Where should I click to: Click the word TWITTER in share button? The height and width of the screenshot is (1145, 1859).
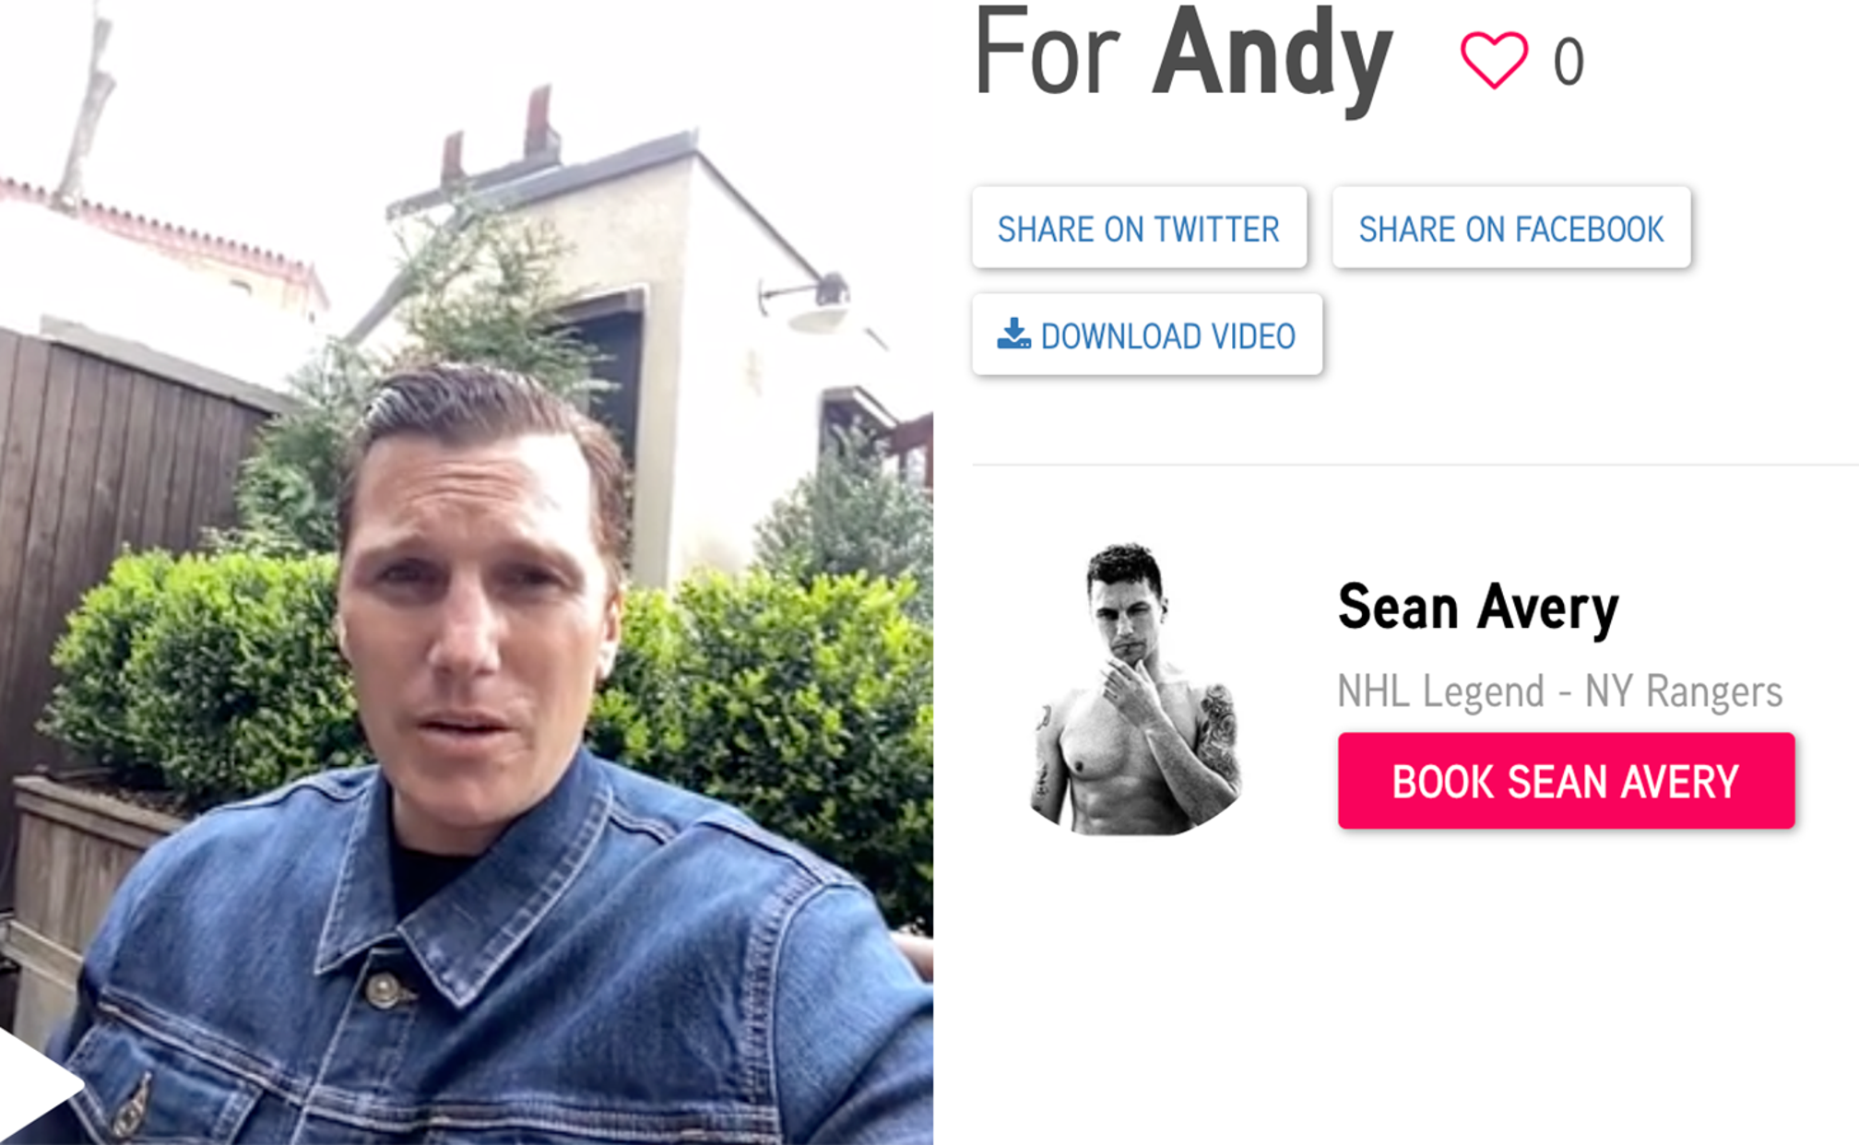1216,229
